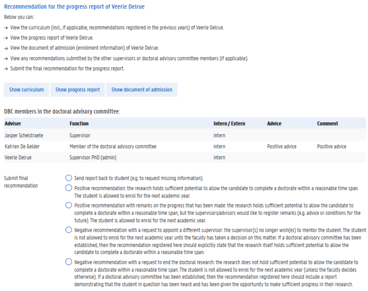Screen dimensions: 368x291
Task: Select 'Send report back to student' option
Action: (69, 178)
